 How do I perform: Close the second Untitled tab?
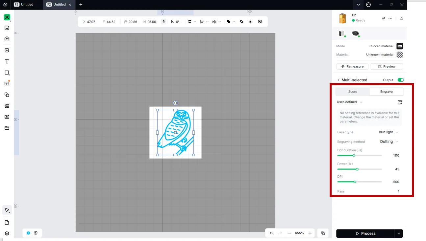pyautogui.click(x=70, y=5)
